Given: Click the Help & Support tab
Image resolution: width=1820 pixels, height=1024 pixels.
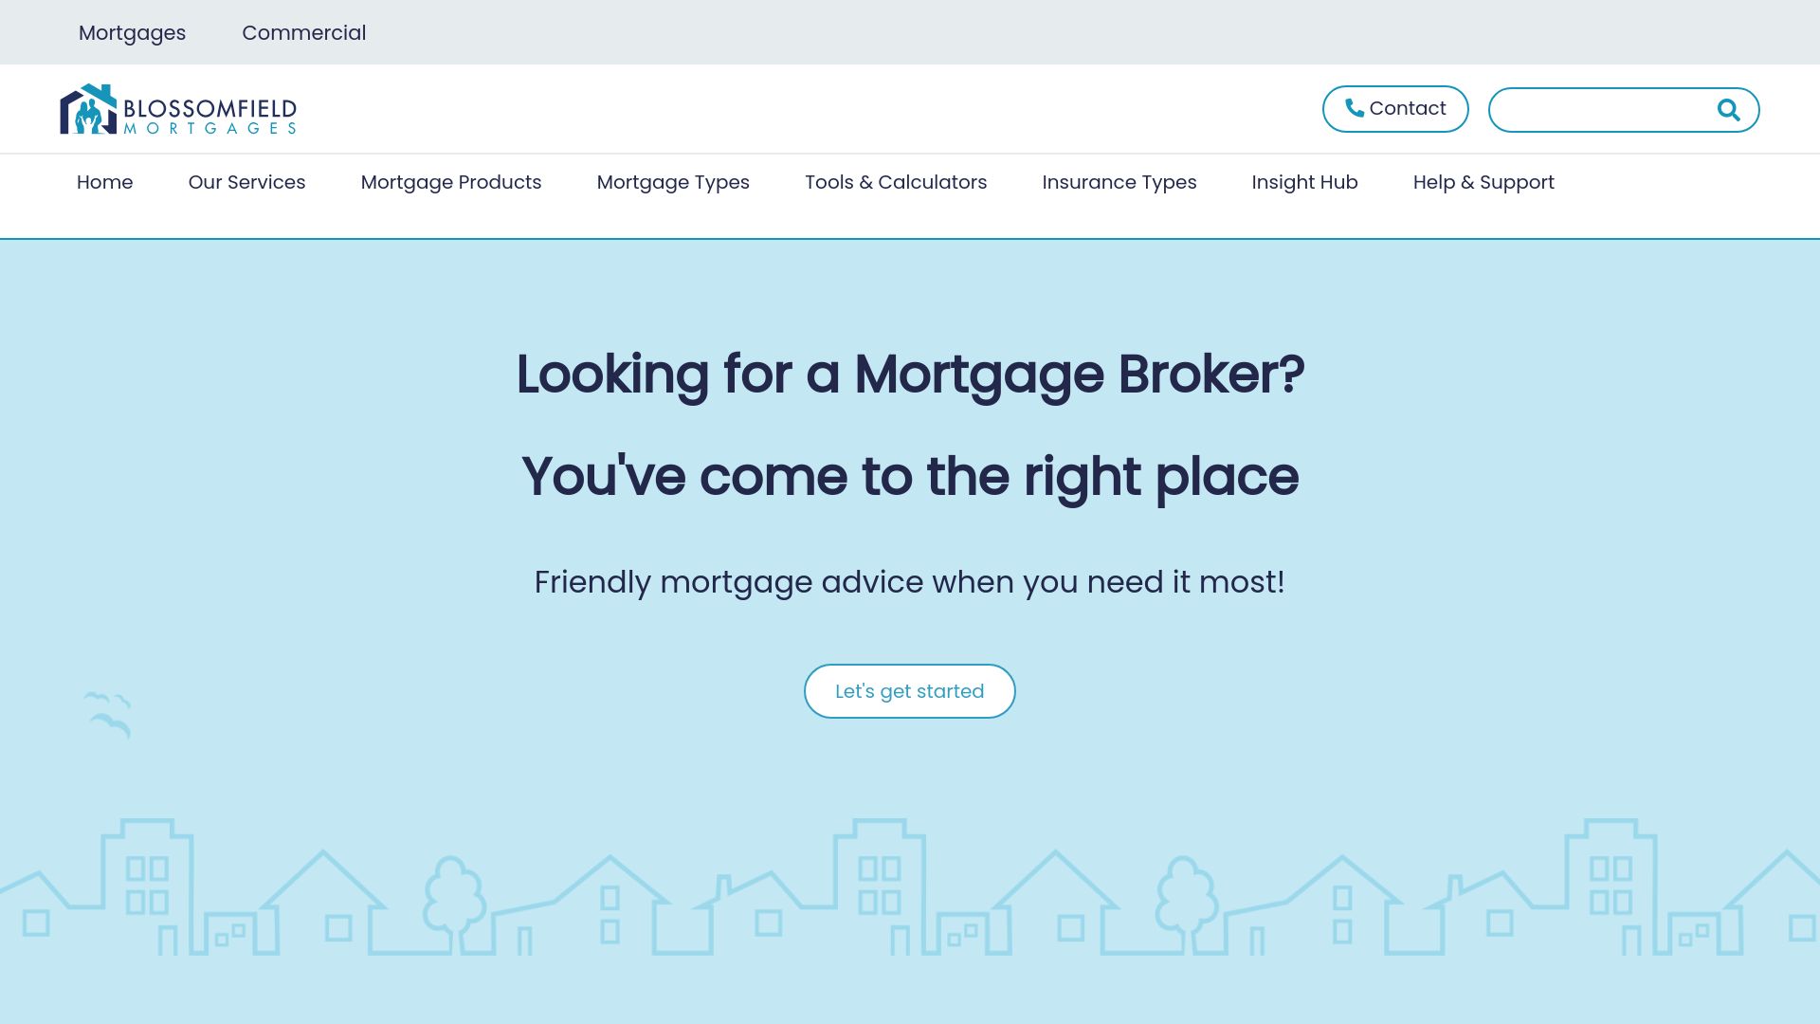Looking at the screenshot, I should 1483,183.
